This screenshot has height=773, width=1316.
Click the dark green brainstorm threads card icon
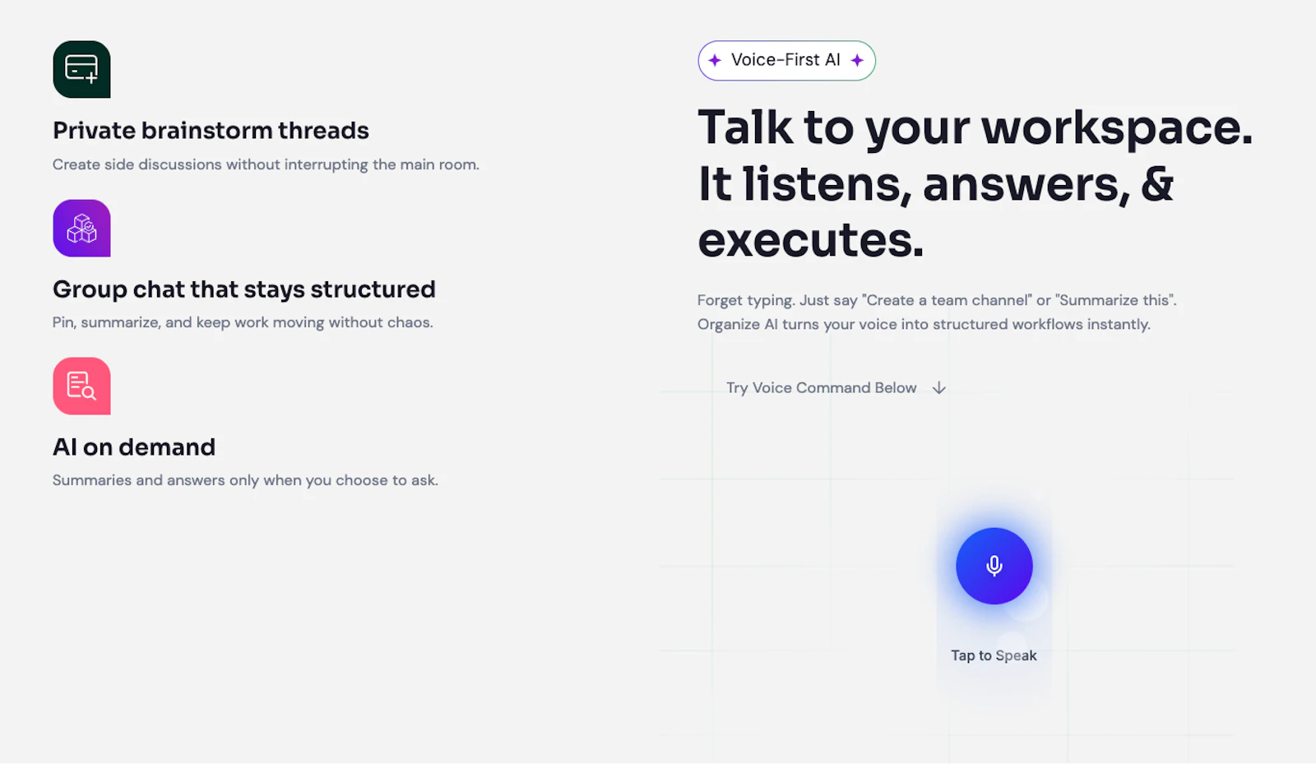(x=81, y=70)
